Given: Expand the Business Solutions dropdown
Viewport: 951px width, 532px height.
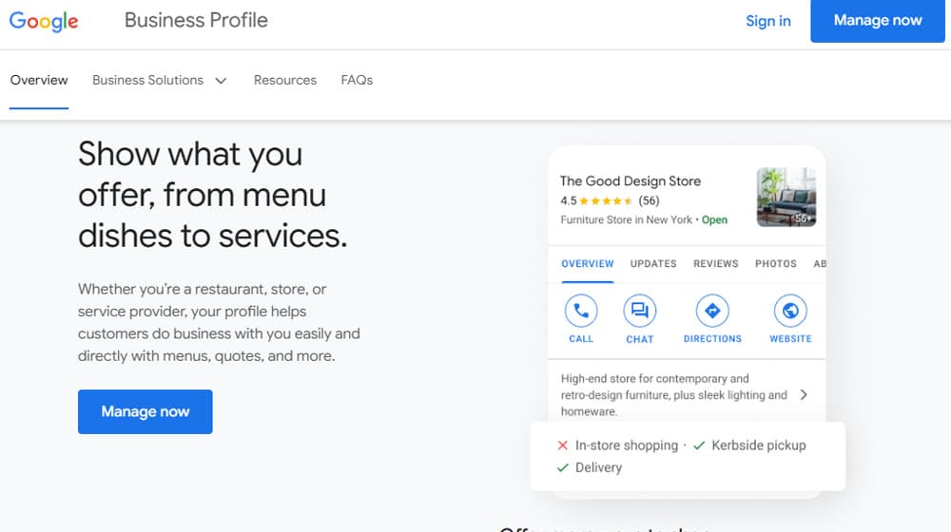Looking at the screenshot, I should click(160, 80).
